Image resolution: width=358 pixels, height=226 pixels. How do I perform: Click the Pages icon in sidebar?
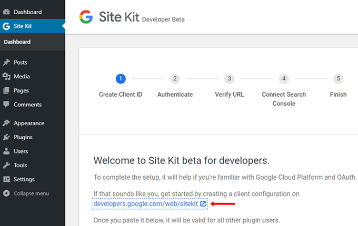pyautogui.click(x=6, y=90)
